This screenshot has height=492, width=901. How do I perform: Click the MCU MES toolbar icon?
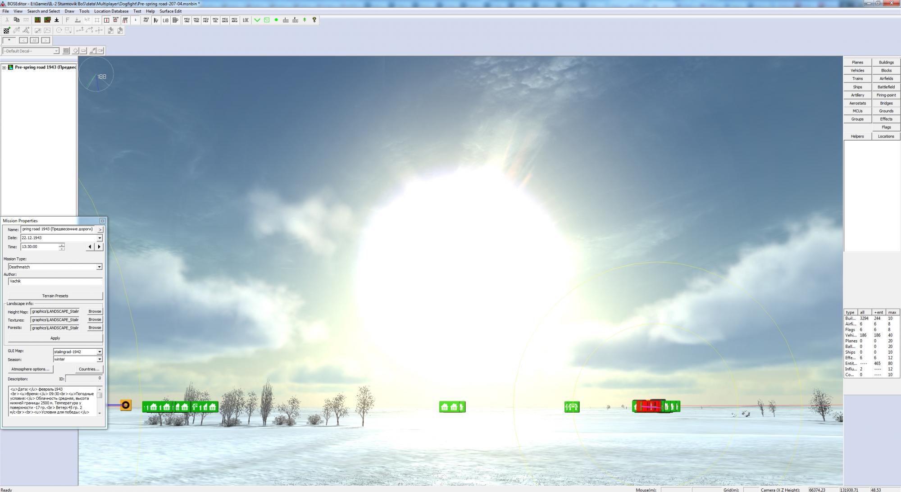click(206, 20)
